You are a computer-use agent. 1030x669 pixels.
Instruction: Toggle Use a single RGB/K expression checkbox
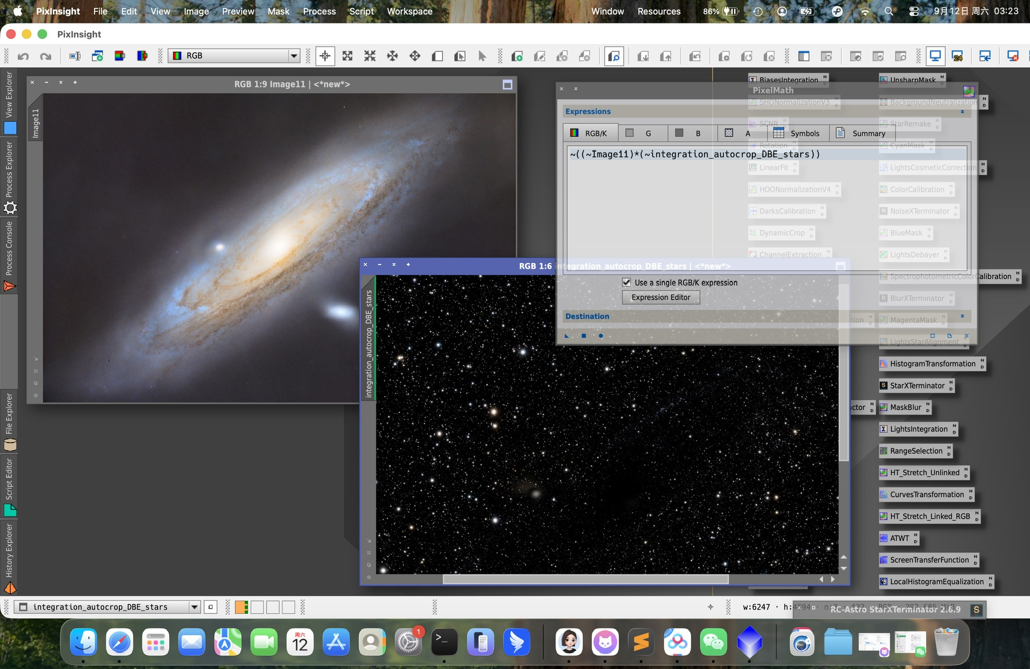626,282
